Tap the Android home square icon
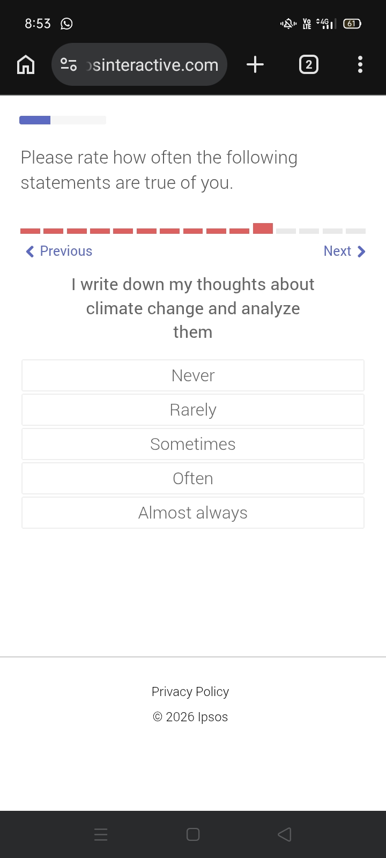386x858 pixels. (x=193, y=834)
